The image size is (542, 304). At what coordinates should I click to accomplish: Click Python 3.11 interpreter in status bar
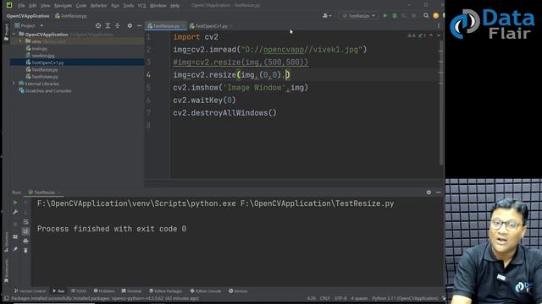pyautogui.click(x=405, y=298)
